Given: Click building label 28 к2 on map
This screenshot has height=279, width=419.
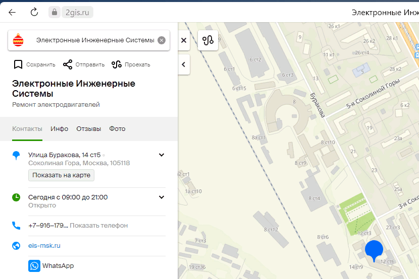Looking at the screenshot, I should (395, 69).
